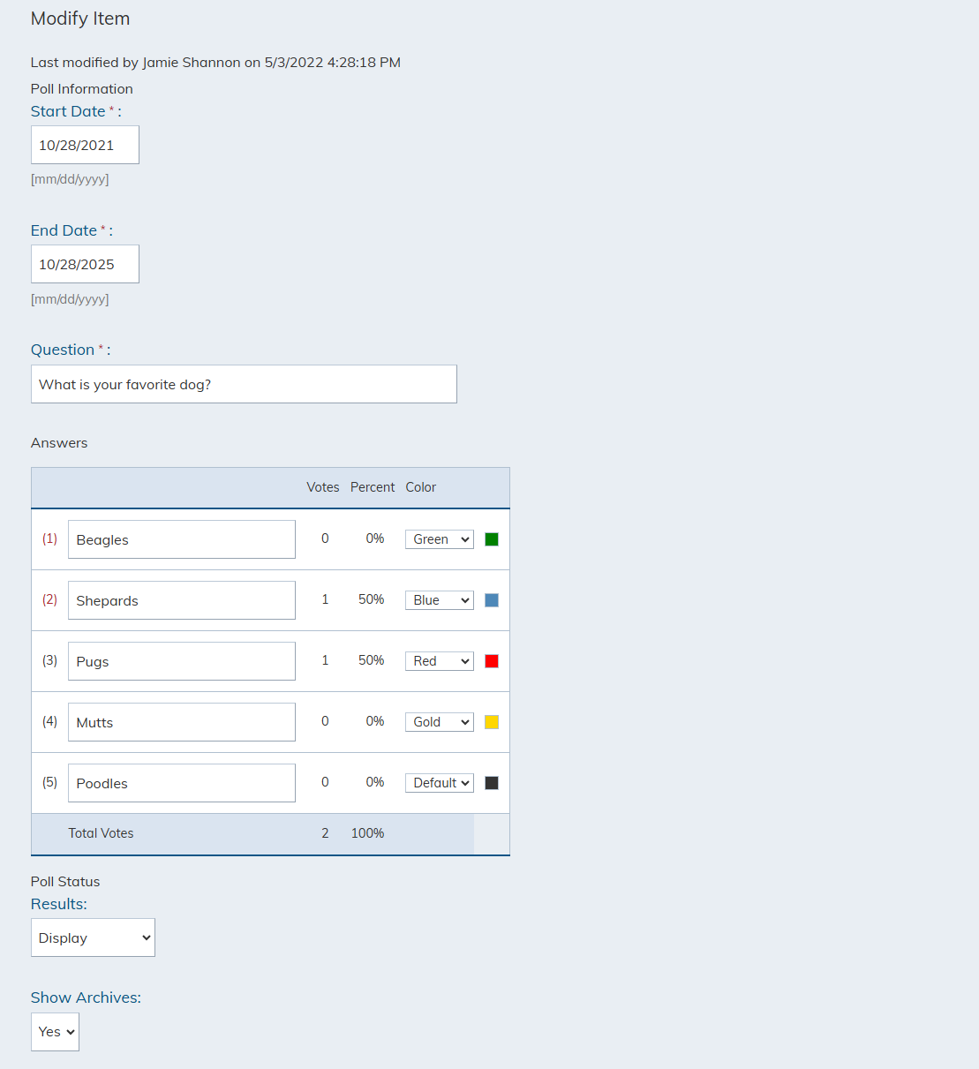Click the (1) row number for Beagles
Image resolution: width=979 pixels, height=1069 pixels.
[49, 538]
